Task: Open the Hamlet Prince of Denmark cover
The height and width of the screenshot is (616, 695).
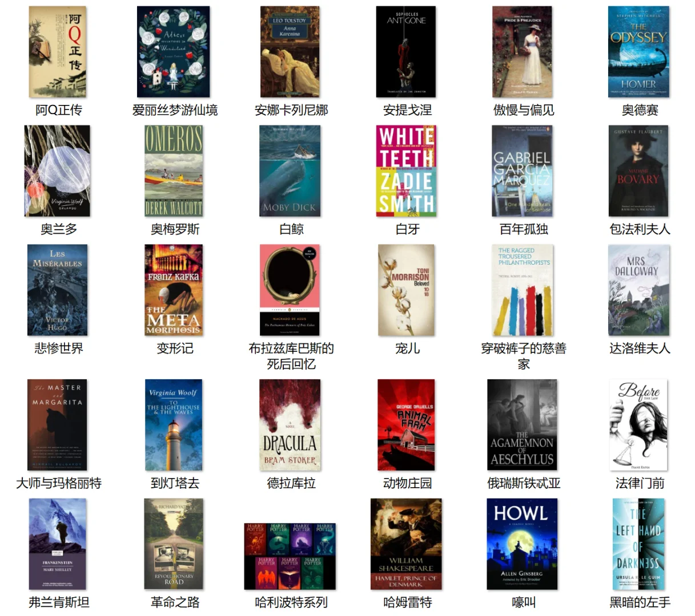Action: tap(406, 544)
